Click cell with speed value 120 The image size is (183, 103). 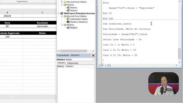7,37
